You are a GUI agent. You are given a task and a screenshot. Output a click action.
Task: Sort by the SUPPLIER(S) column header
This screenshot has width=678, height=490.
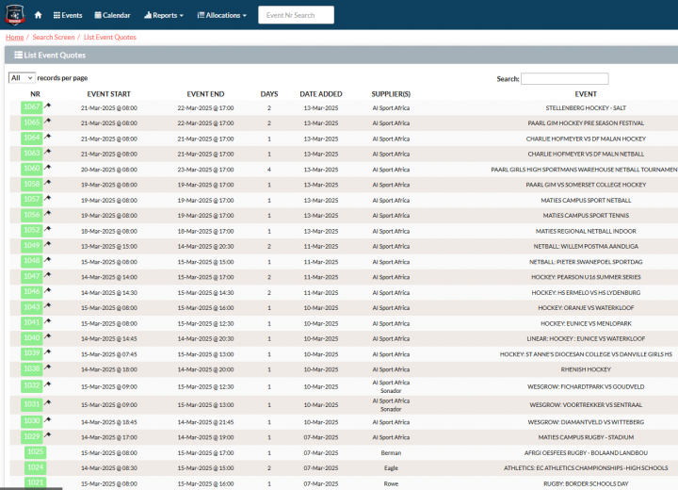(x=391, y=94)
